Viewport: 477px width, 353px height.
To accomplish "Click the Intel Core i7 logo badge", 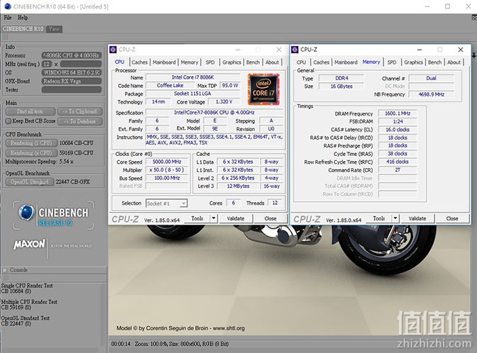I will click(x=263, y=89).
